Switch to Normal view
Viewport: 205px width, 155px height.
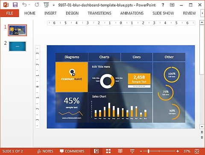97,151
